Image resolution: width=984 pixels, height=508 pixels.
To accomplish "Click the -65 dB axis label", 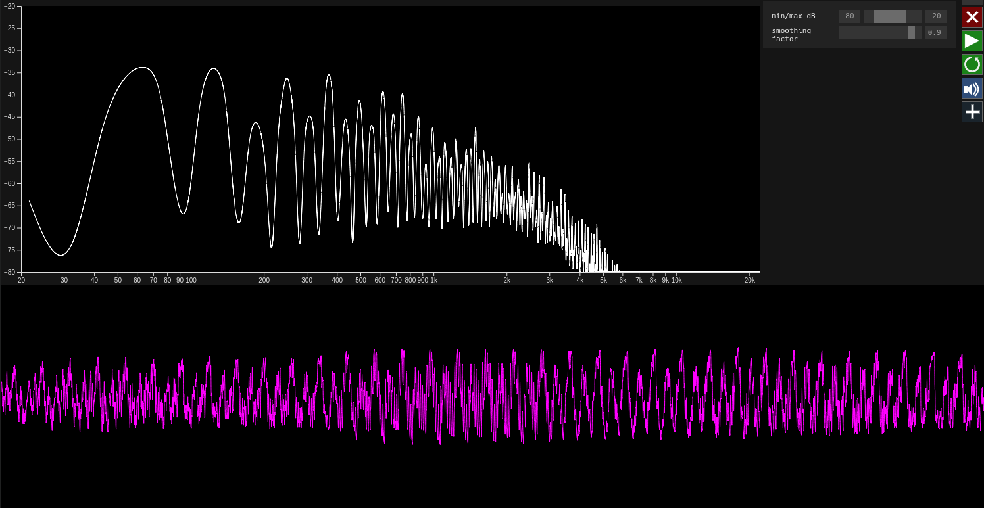I will click(x=9, y=206).
